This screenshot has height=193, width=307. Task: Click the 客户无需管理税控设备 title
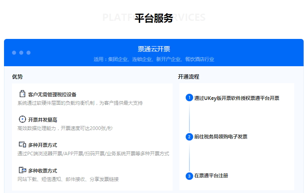point(52,95)
